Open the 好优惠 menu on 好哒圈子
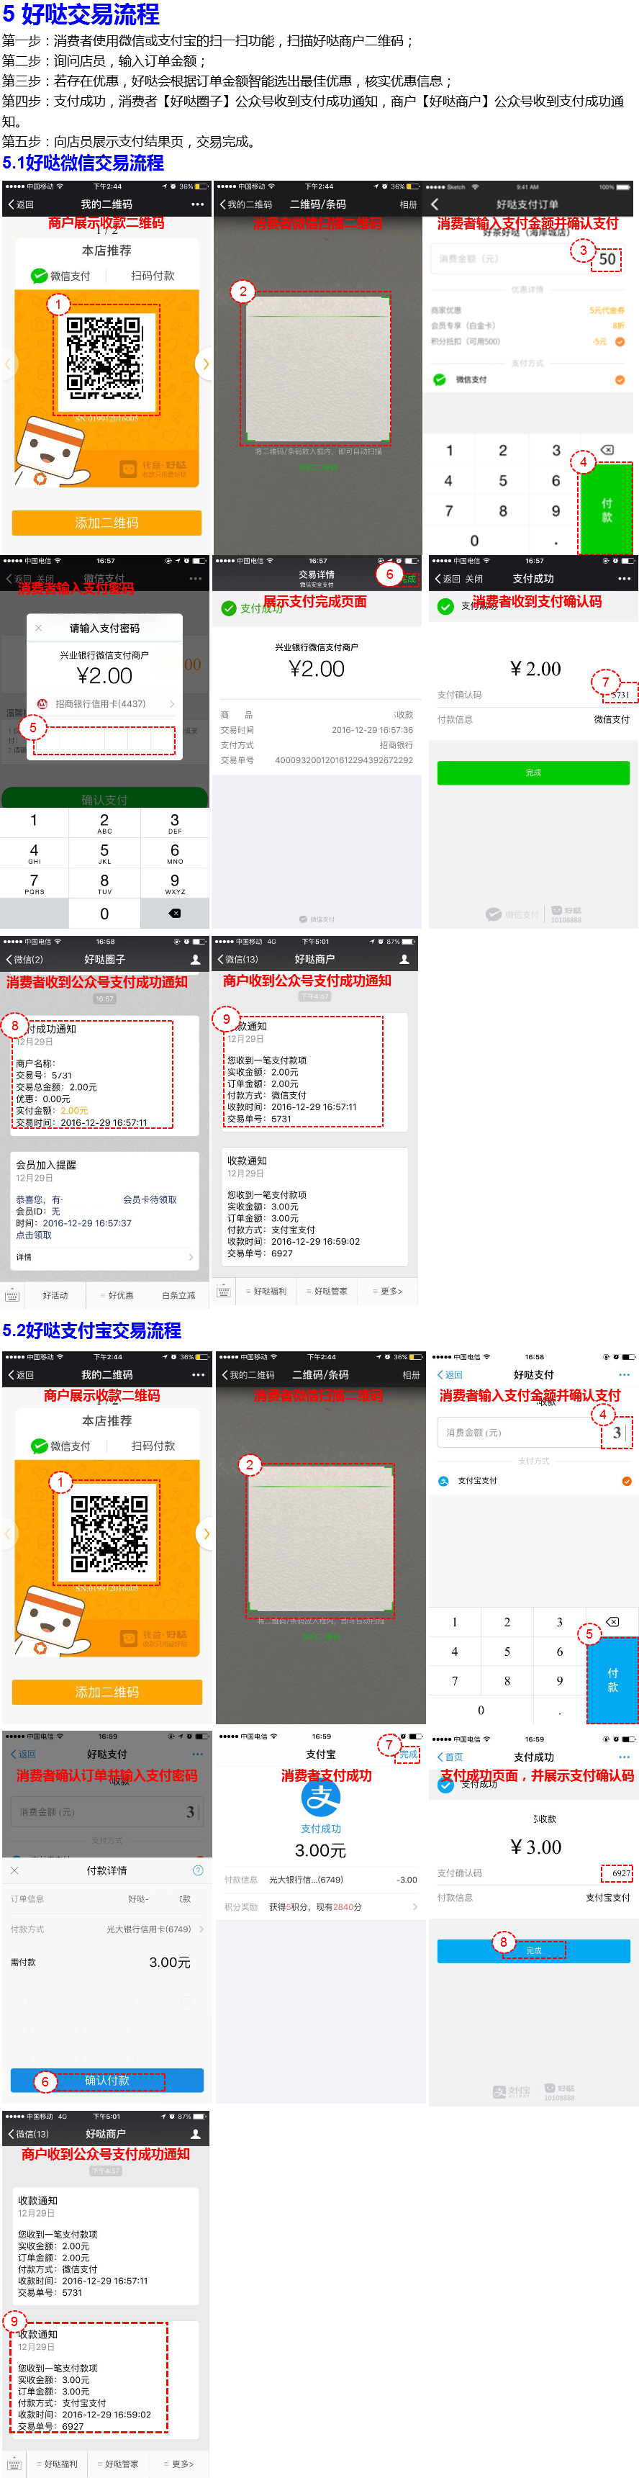The image size is (639, 2478). pyautogui.click(x=118, y=1296)
